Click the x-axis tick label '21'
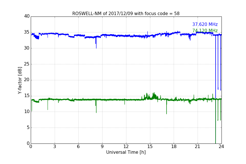Image resolution: width=246 pixels, height=164 pixels. pyautogui.click(x=198, y=147)
